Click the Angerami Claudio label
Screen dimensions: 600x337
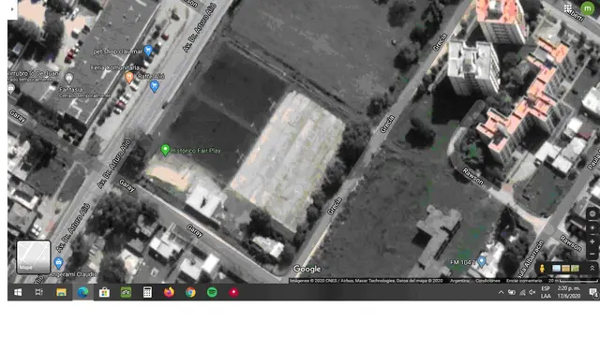73,274
